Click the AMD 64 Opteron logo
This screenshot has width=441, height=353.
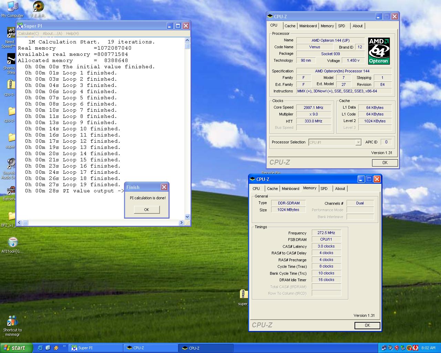pyautogui.click(x=379, y=51)
